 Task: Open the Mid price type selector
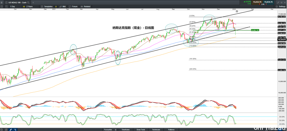63,6
